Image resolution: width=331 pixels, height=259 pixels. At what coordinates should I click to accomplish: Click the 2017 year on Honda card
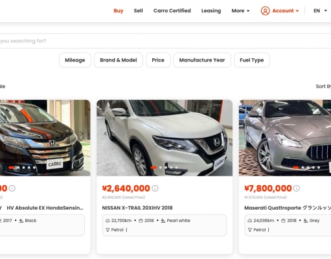(7, 221)
